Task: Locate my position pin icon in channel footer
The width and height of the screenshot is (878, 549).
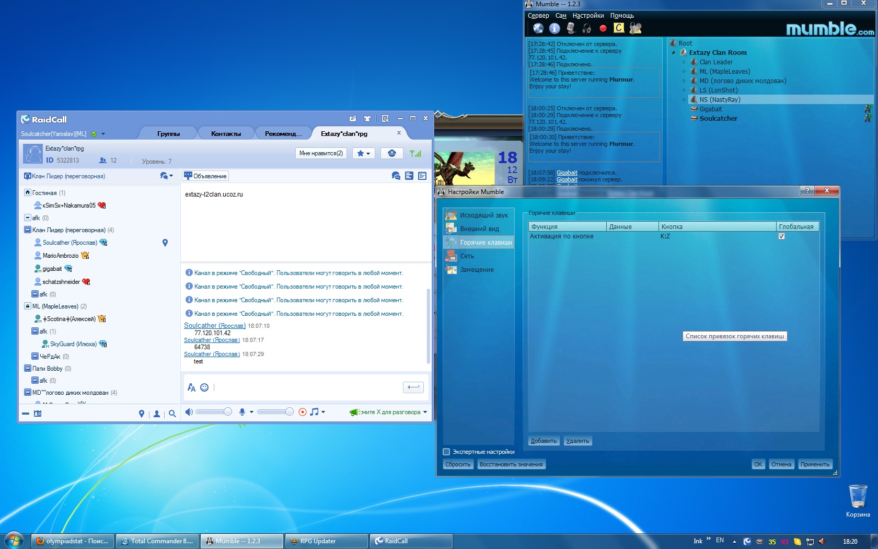Action: [141, 414]
